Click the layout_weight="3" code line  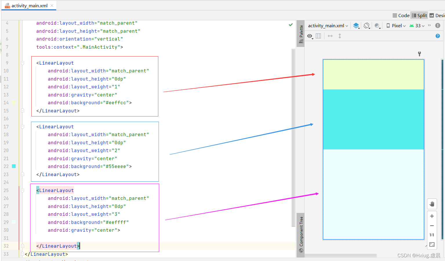(x=84, y=214)
